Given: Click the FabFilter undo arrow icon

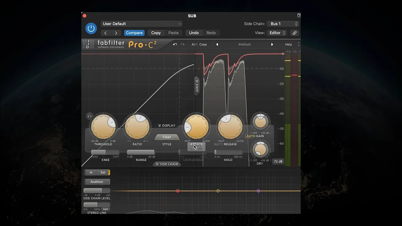Looking at the screenshot, I should [175, 44].
